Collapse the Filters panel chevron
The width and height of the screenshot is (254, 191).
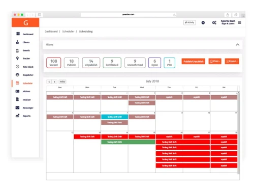point(238,45)
